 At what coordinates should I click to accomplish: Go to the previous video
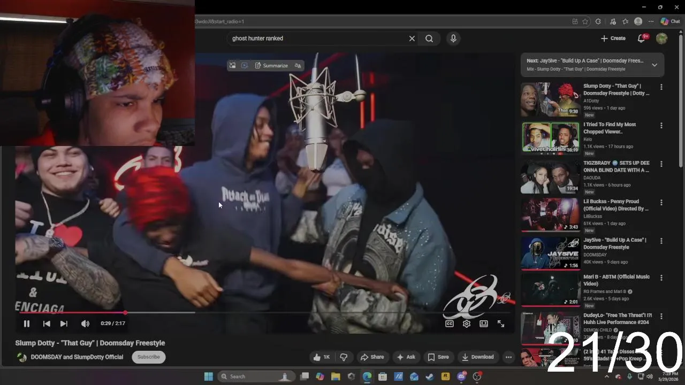click(x=47, y=324)
